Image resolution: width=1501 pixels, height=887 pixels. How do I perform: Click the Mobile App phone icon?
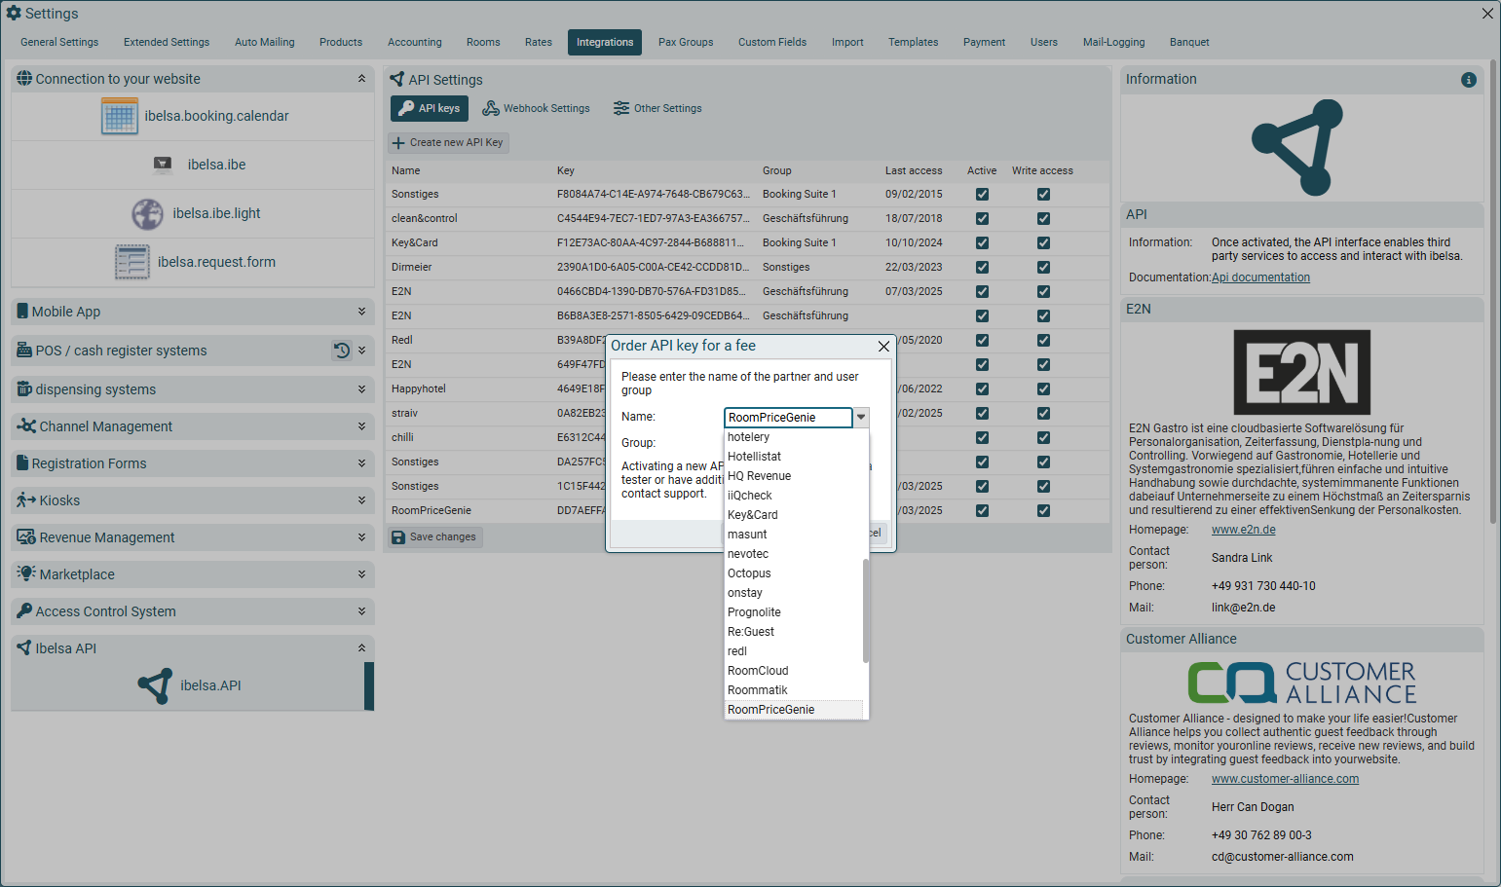click(22, 312)
